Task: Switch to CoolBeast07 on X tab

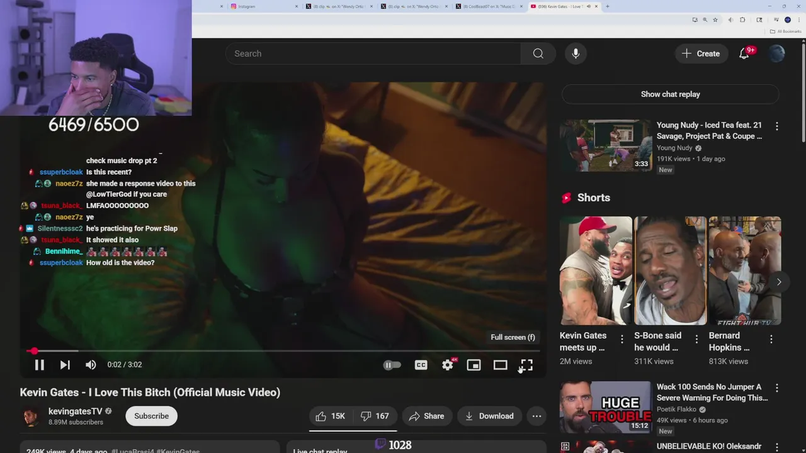Action: click(x=489, y=6)
